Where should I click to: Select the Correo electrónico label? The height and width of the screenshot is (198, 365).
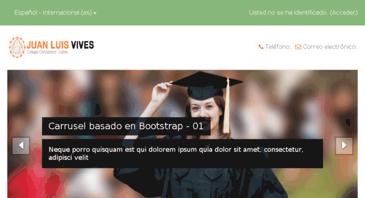330,47
